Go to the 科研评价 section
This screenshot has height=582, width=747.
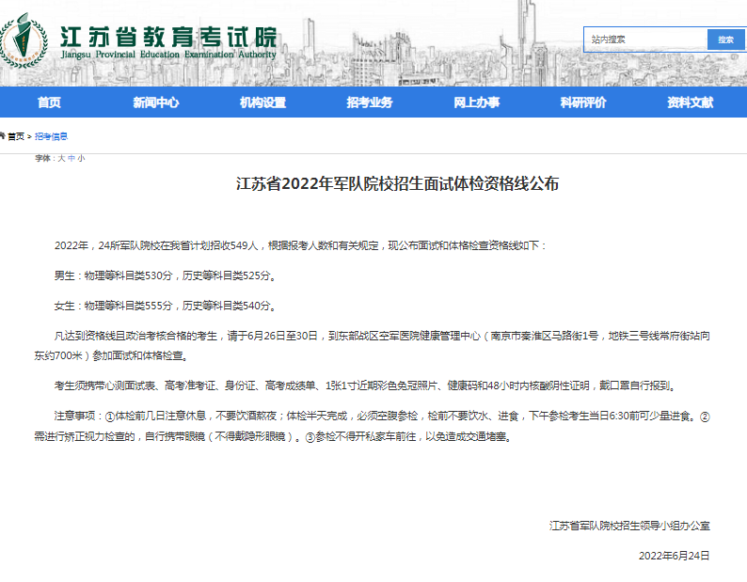point(583,102)
